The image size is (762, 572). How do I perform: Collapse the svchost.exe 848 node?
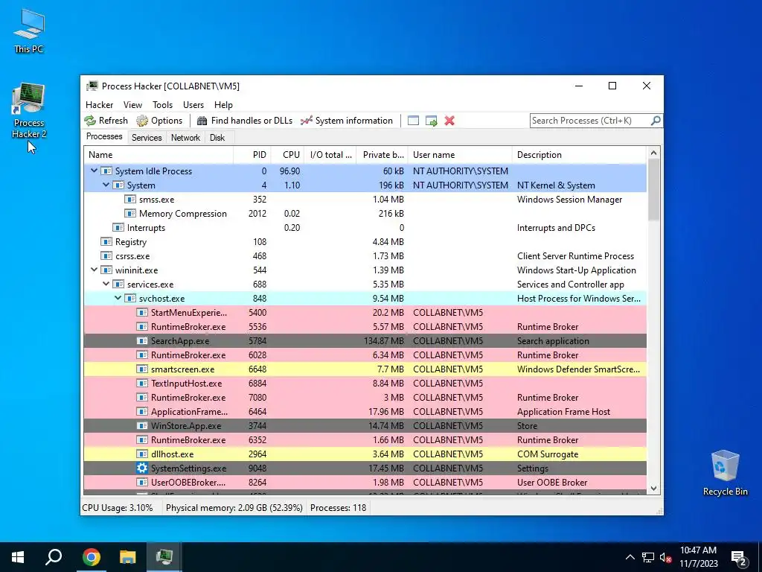[x=118, y=298]
